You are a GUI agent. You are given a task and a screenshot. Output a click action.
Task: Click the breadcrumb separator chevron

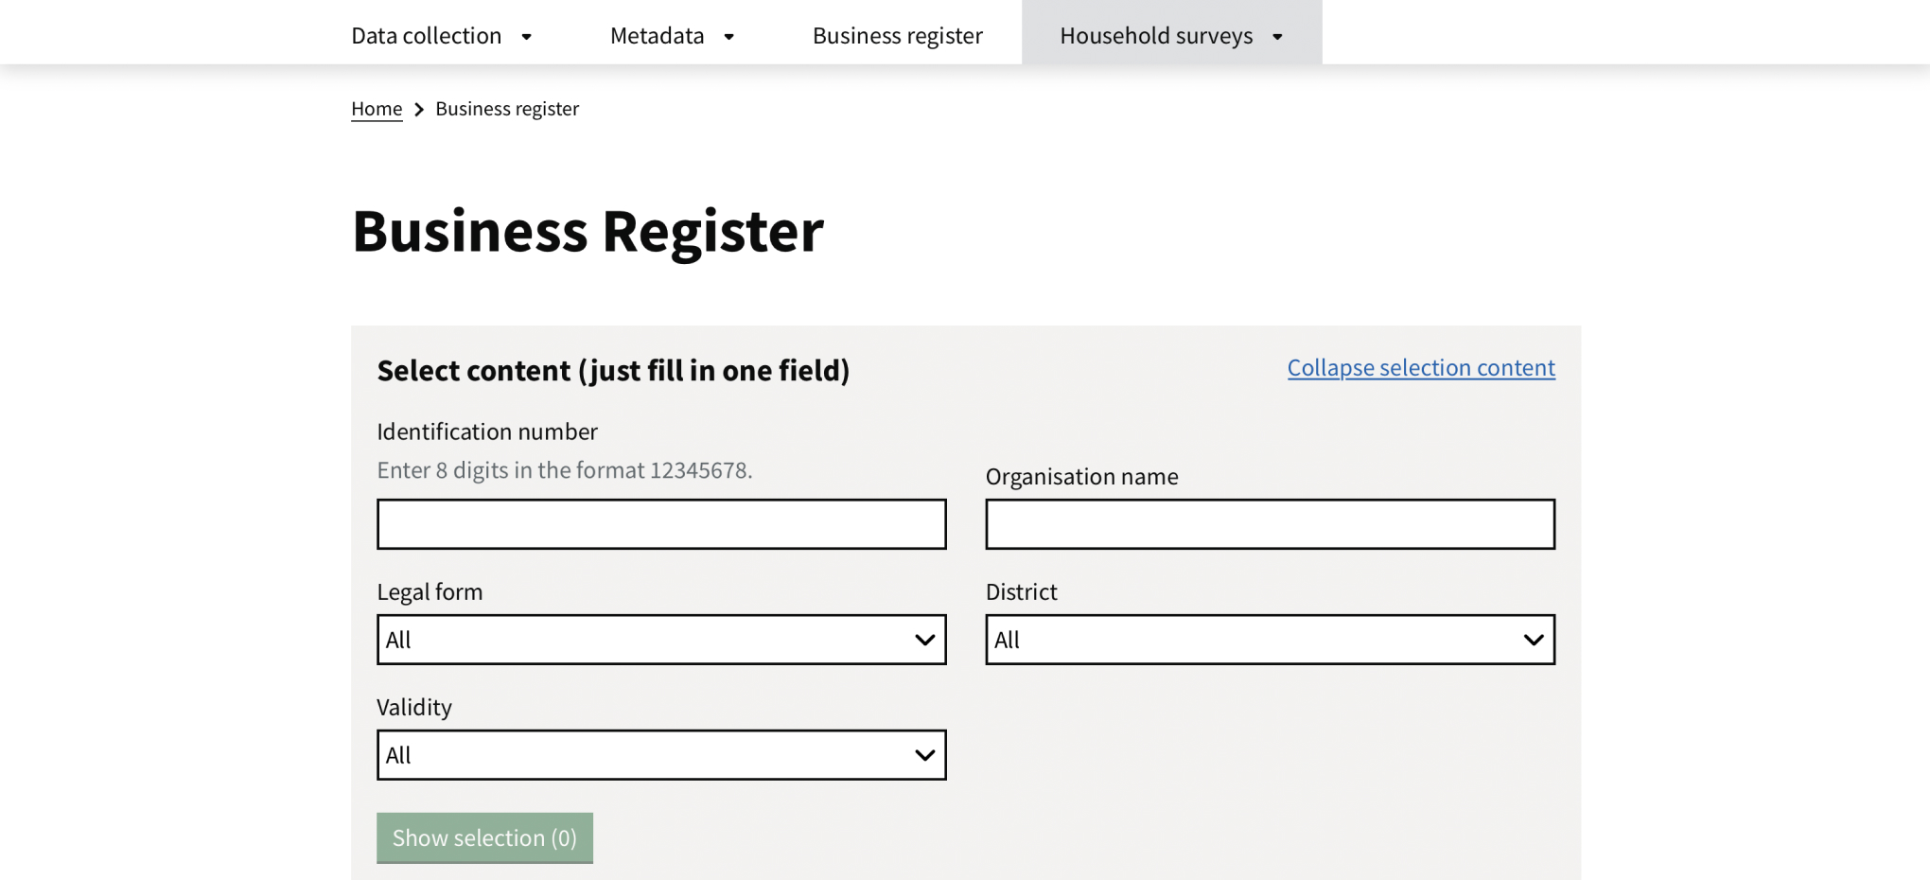pyautogui.click(x=419, y=110)
